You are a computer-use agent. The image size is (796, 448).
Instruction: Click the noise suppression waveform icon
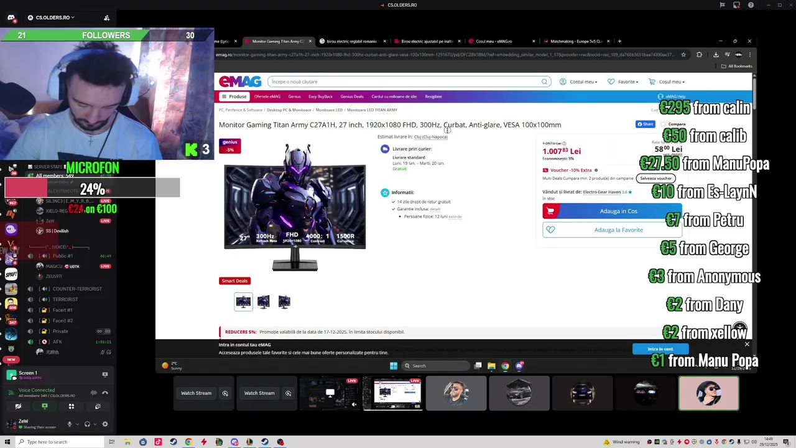[x=94, y=393]
